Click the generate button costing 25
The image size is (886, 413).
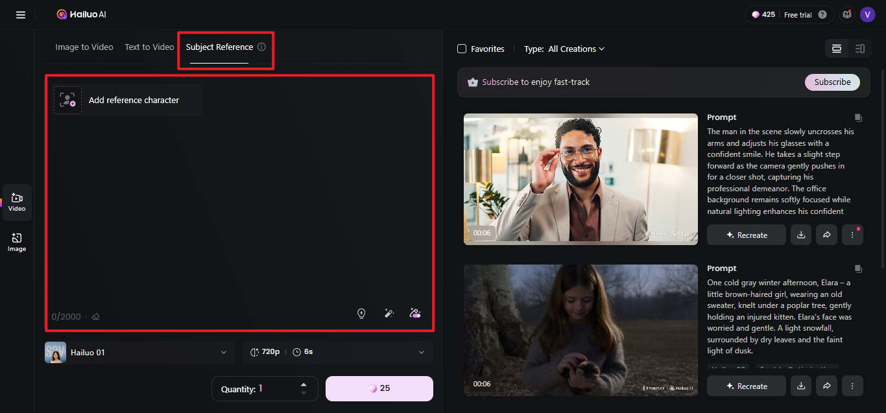coord(379,388)
